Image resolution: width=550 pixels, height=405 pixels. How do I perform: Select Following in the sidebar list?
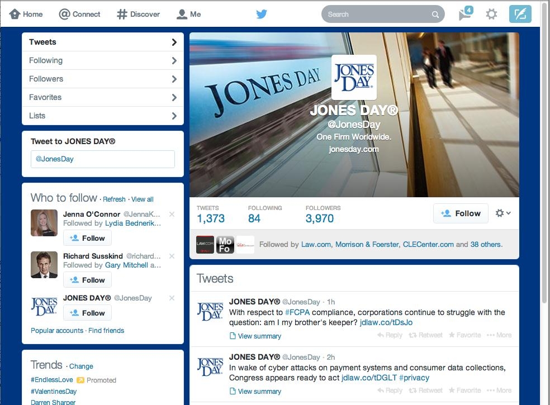pos(103,60)
